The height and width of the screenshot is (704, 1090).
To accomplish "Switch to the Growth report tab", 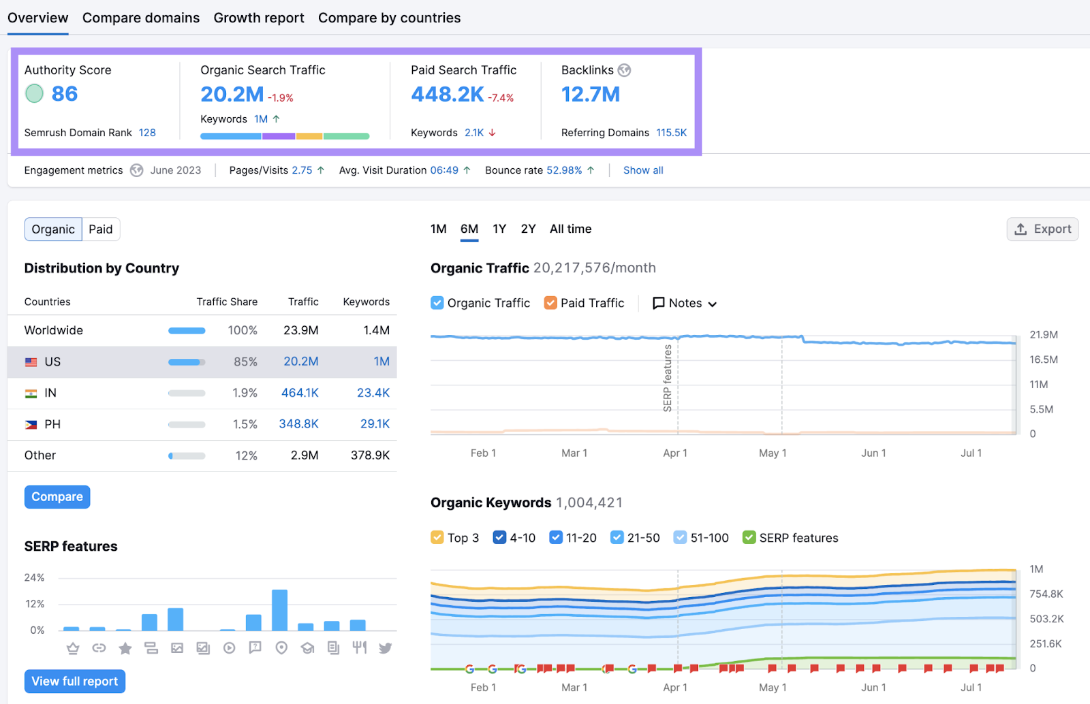I will pos(259,18).
